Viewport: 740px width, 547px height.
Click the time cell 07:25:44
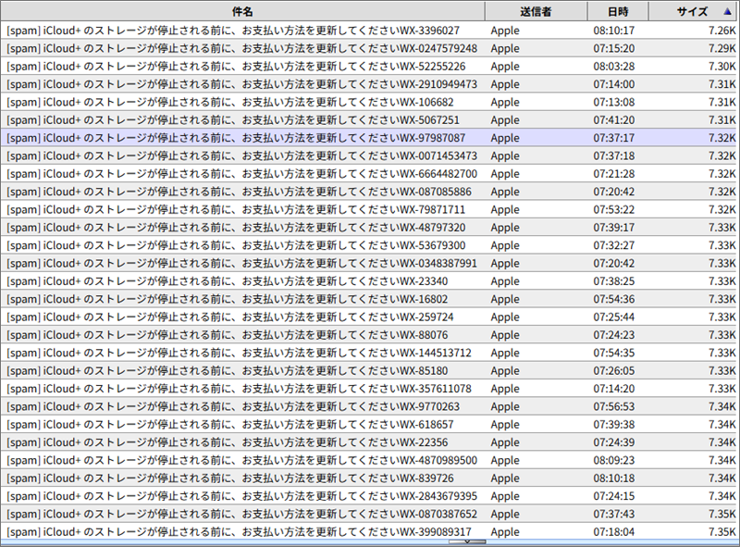(614, 317)
